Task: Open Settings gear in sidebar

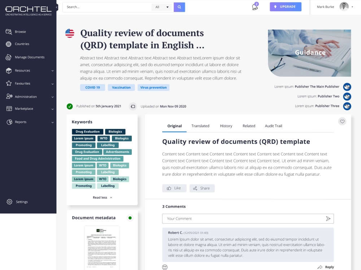Action: click(9, 202)
